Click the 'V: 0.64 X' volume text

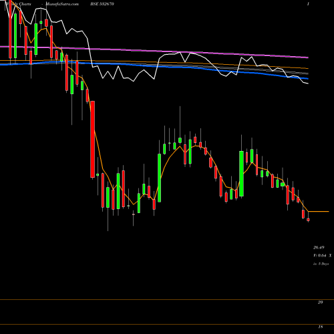322,256
